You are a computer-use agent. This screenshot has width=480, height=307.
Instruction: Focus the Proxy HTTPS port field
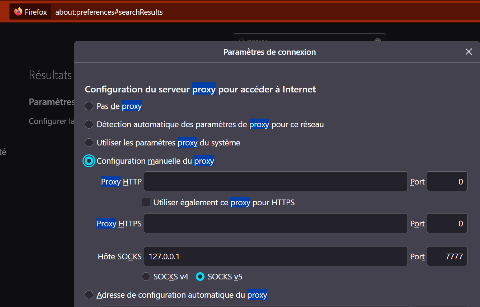coord(447,224)
